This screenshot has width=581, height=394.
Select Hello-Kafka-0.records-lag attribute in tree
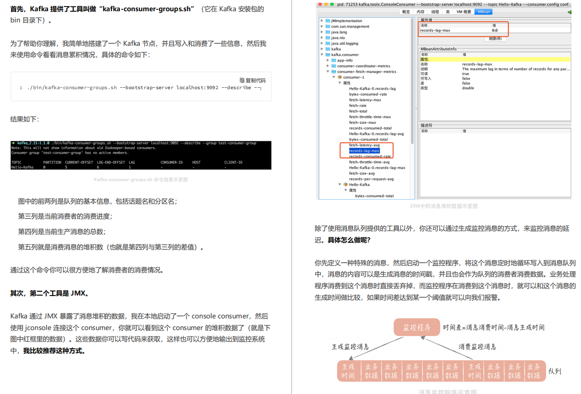372,89
